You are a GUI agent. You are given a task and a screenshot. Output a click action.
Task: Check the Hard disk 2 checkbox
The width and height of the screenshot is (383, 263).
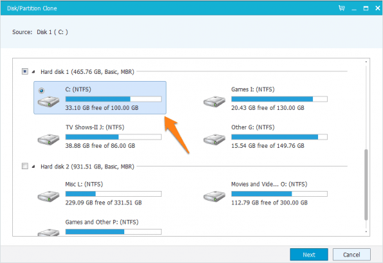[x=25, y=166]
